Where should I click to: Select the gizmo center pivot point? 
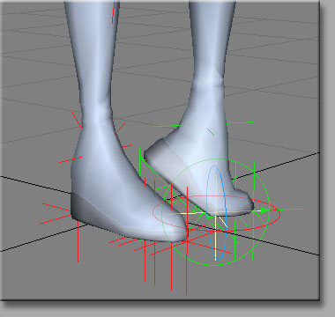click(x=216, y=212)
